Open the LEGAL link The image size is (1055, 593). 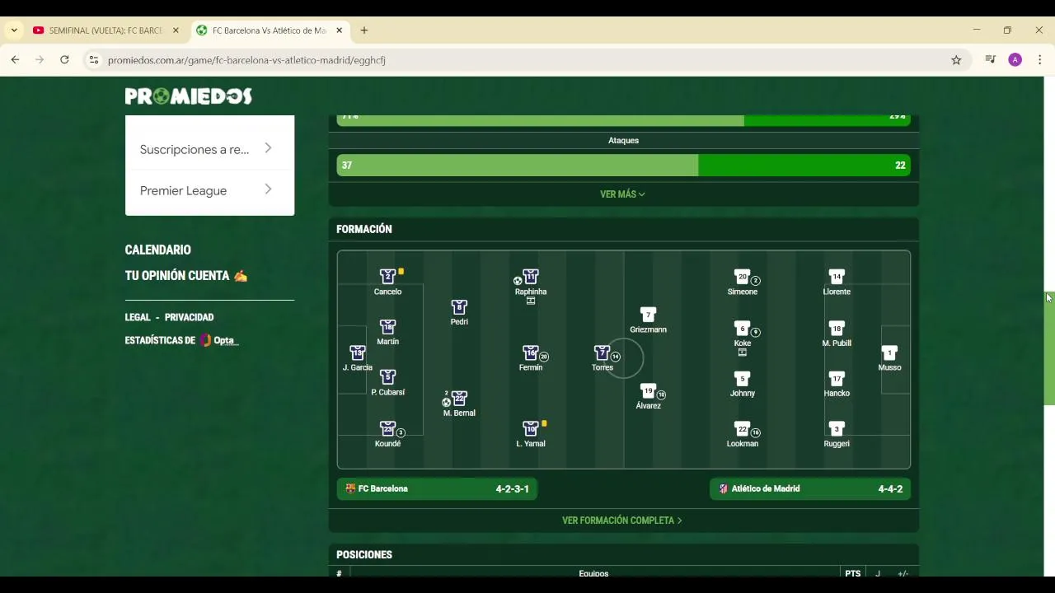click(138, 317)
